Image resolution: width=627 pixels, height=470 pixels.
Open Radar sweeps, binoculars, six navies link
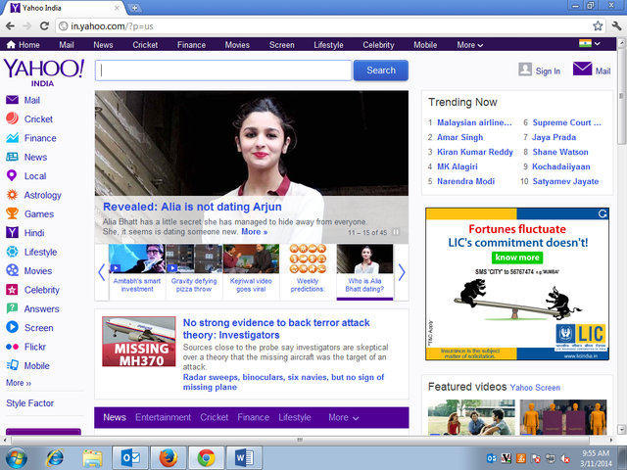click(283, 382)
